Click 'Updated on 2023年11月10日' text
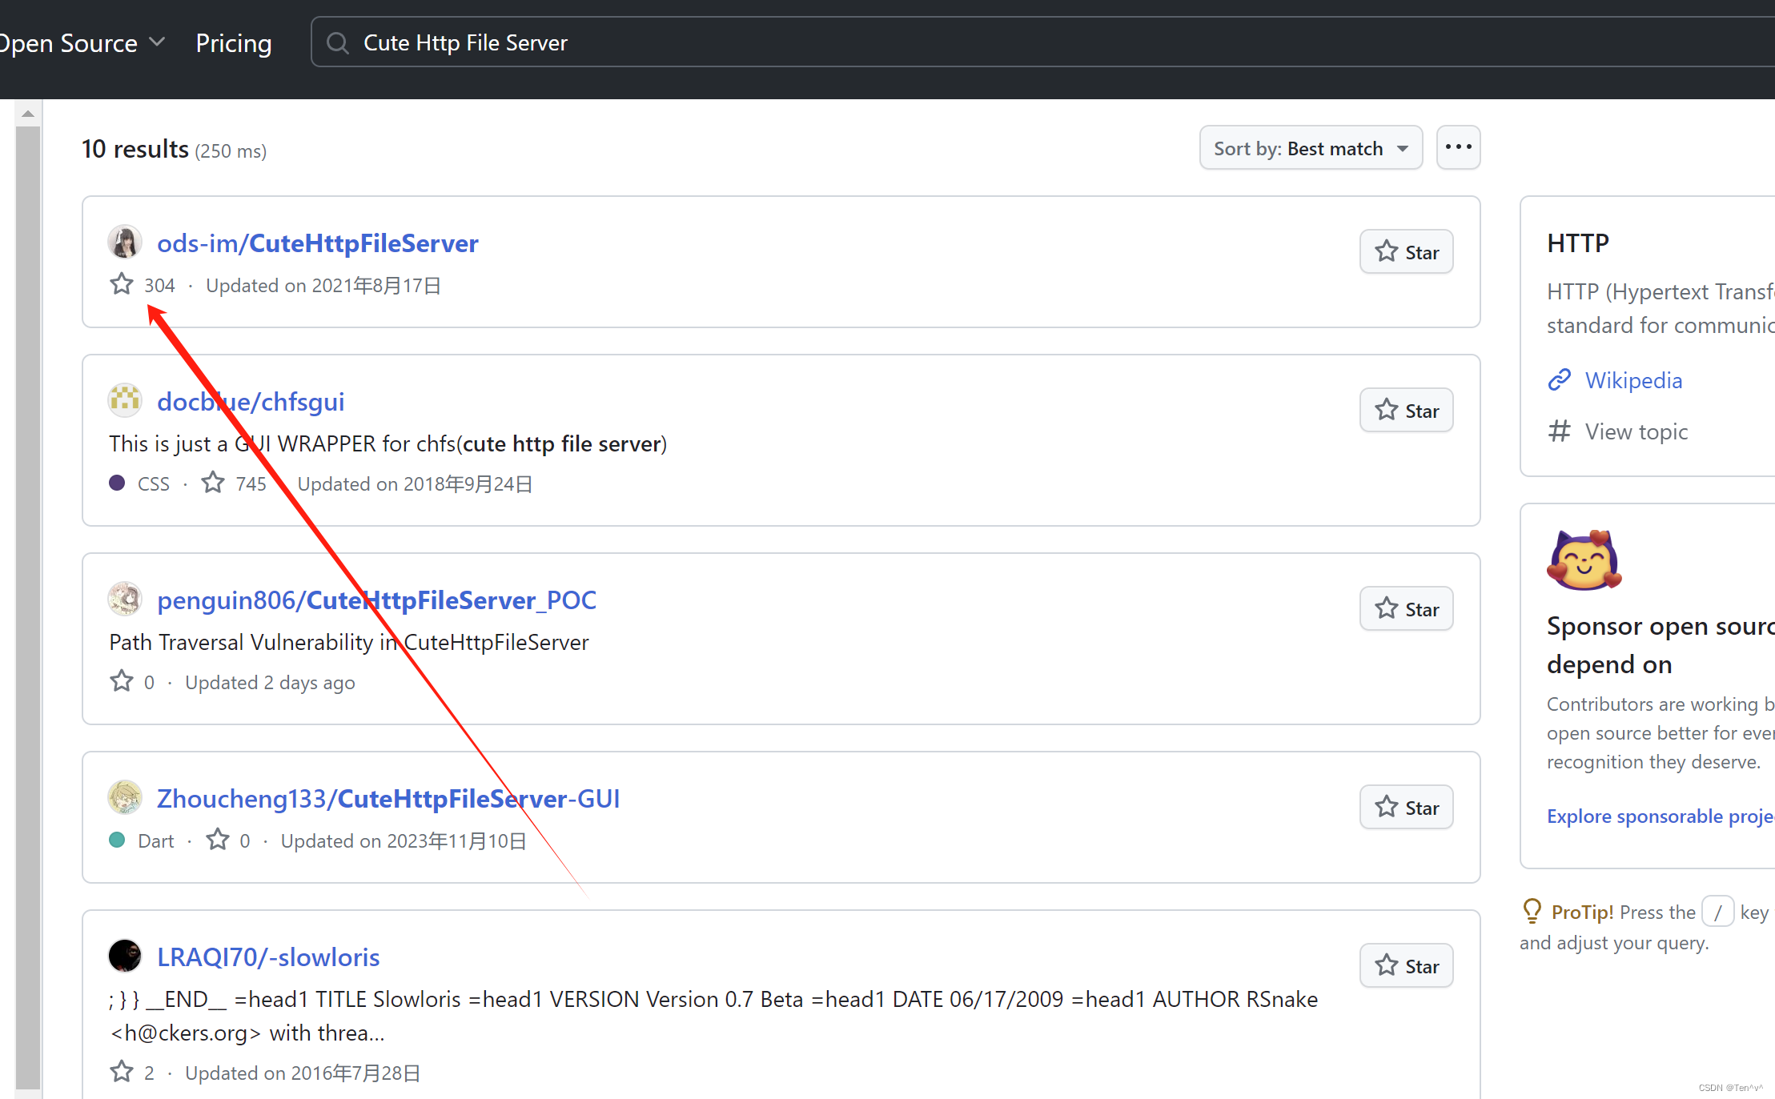The image size is (1775, 1099). (404, 841)
